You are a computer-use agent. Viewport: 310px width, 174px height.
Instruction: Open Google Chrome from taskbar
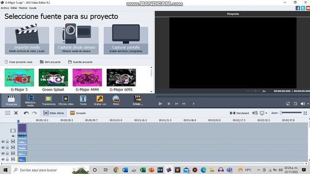116,170
